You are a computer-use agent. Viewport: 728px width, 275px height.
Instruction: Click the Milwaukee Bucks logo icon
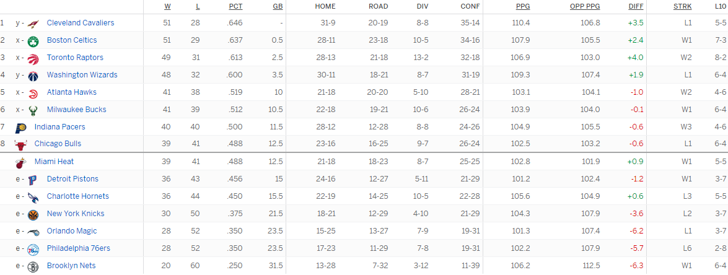(33, 110)
